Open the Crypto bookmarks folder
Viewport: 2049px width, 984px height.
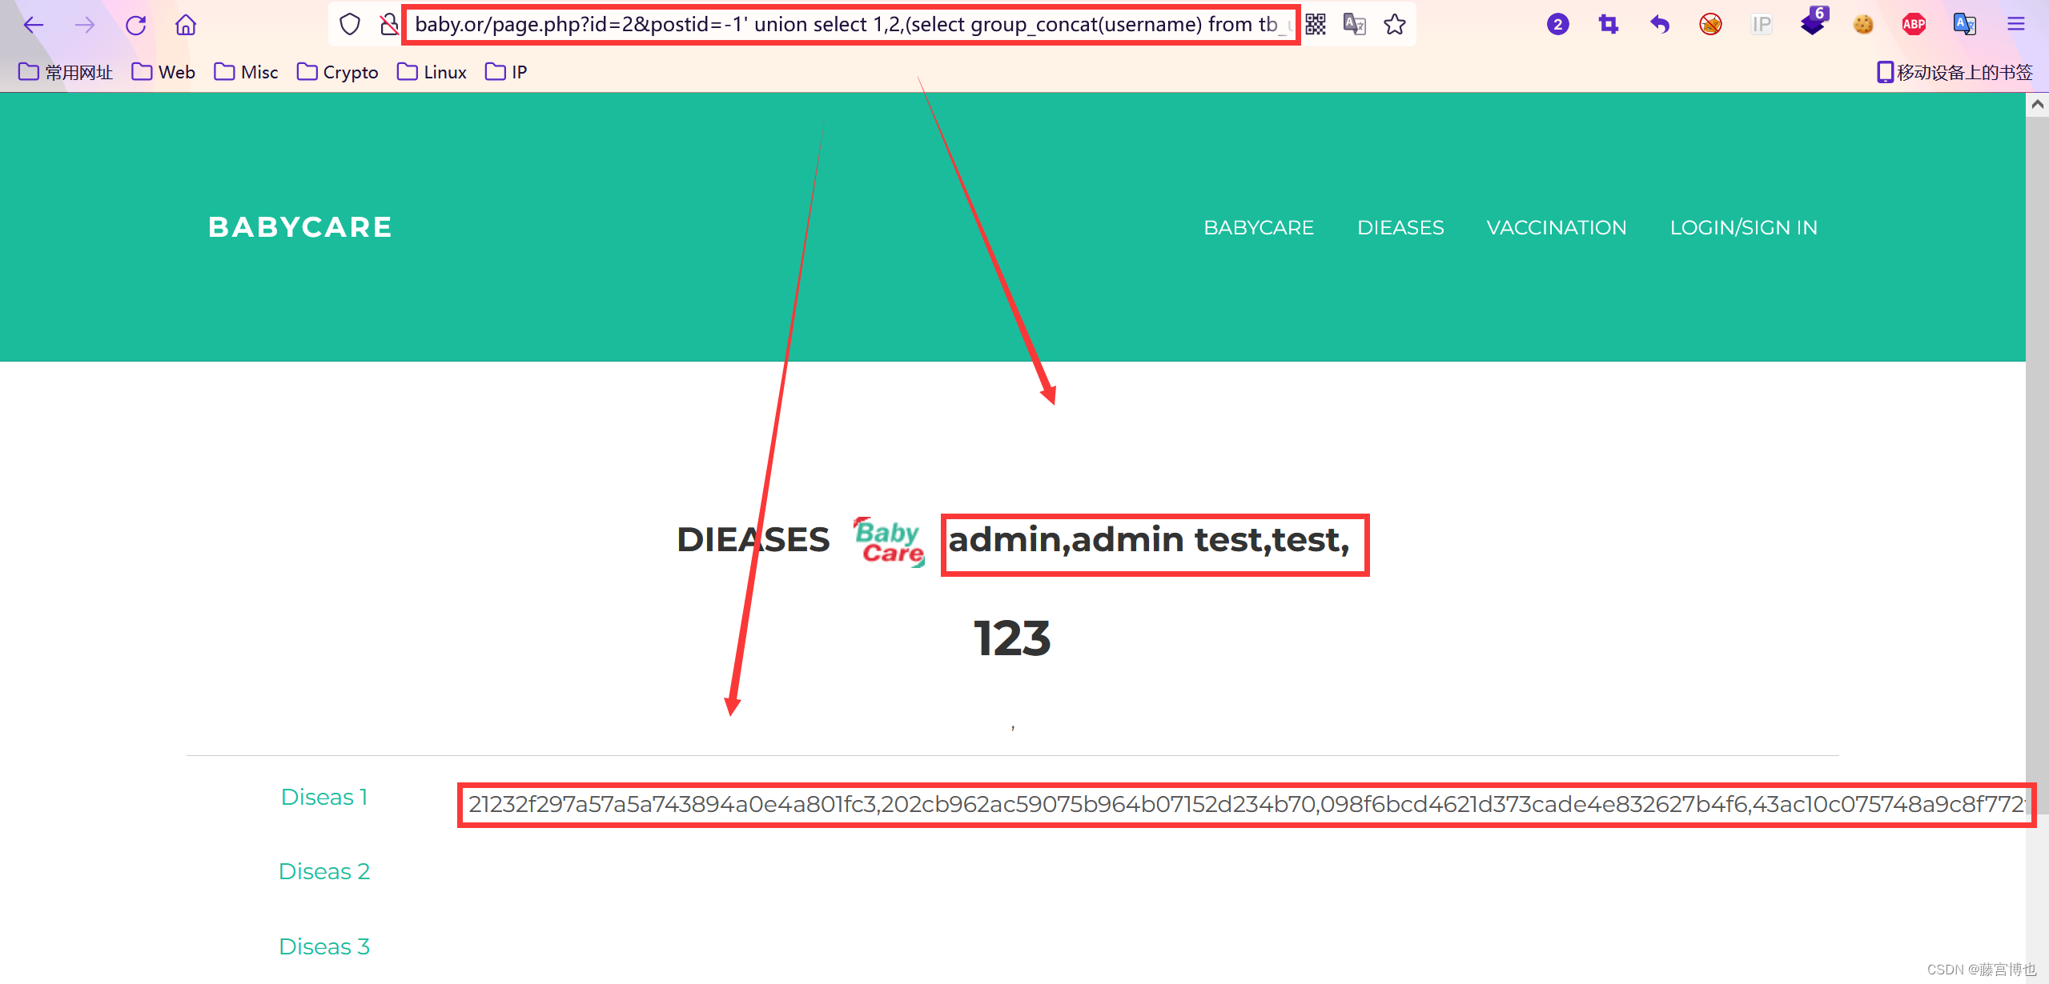pos(337,72)
